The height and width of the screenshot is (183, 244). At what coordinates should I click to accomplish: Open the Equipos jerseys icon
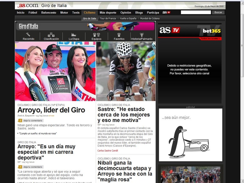click(96, 35)
